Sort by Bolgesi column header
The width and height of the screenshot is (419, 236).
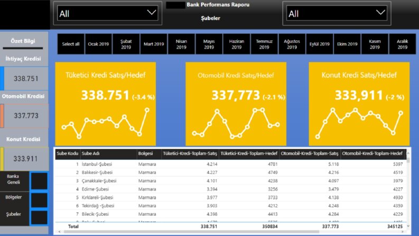[148, 153]
